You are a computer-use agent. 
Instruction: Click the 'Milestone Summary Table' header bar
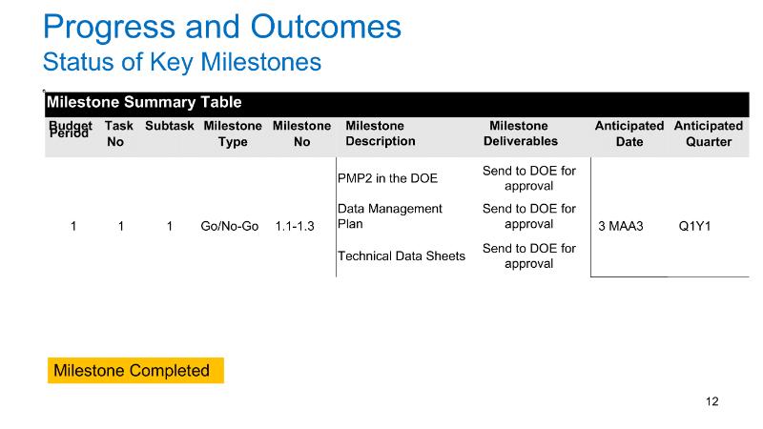[144, 102]
